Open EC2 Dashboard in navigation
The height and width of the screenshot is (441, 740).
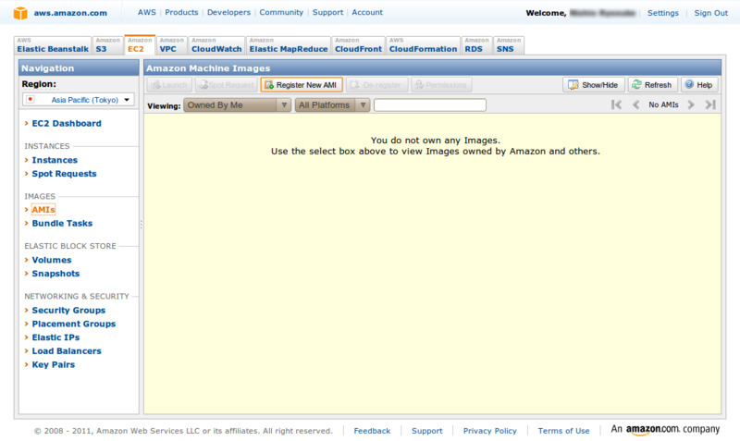[67, 124]
